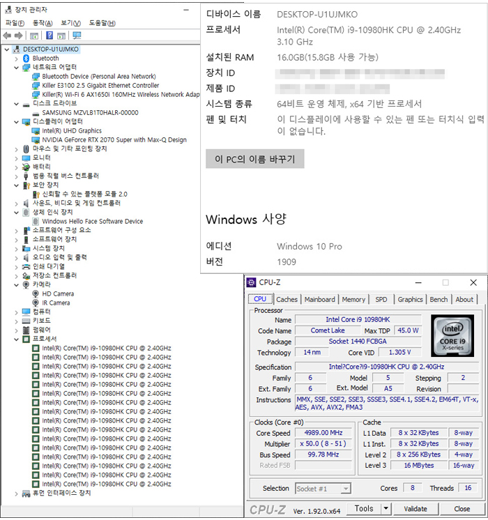Screen dimensions: 488x520
Task: Select the CPU tab in CPU-Z
Action: click(260, 299)
